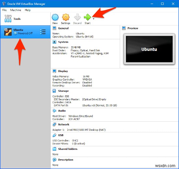Click the General section heading

(63, 28)
